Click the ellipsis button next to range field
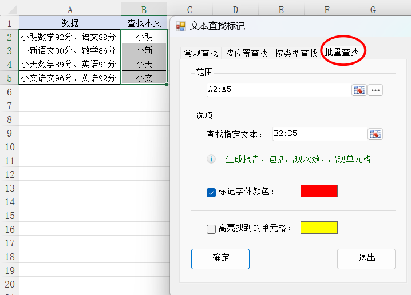411x295 pixels. pyautogui.click(x=375, y=90)
